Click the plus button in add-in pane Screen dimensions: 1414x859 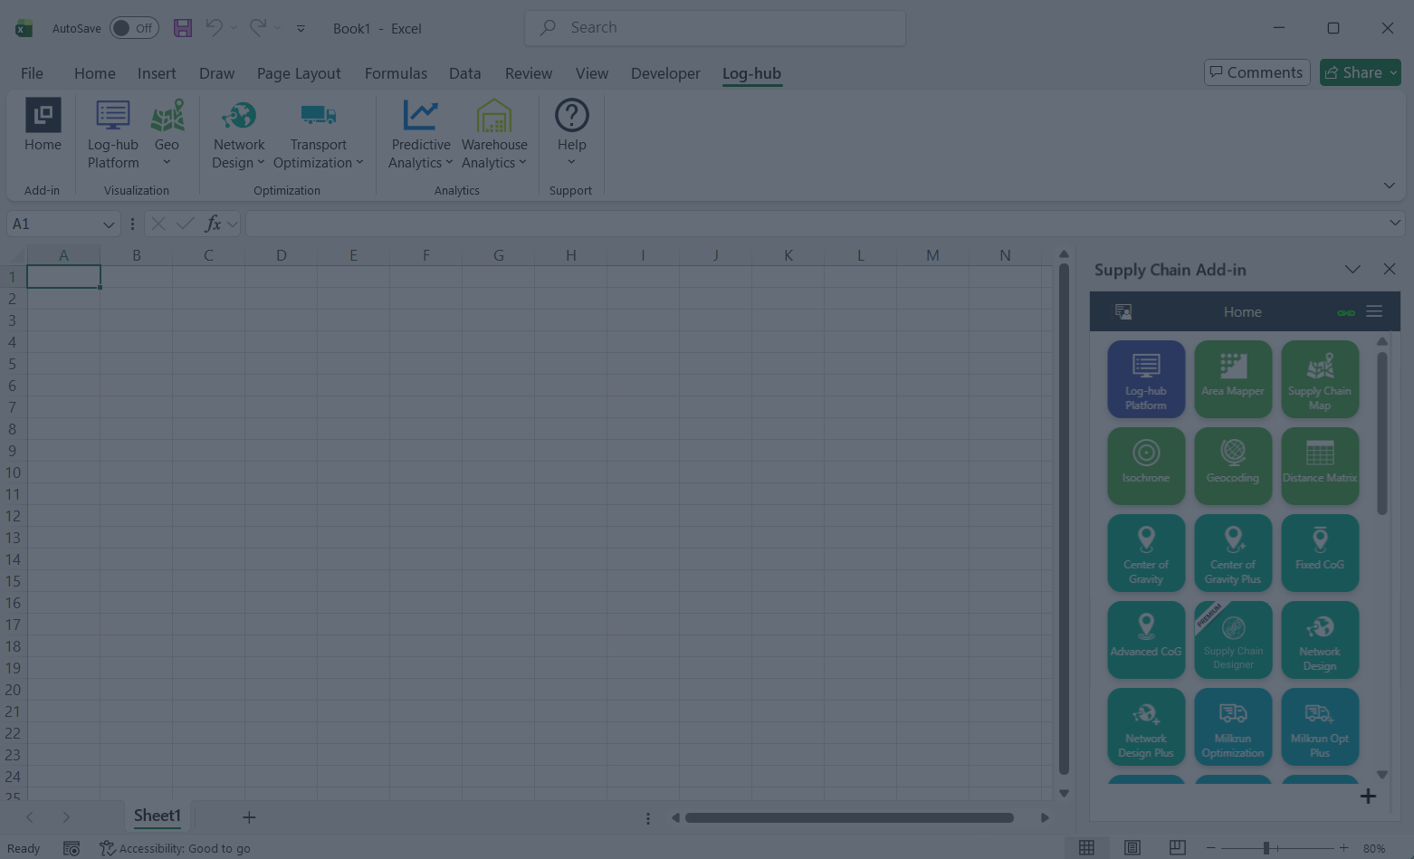point(1368,797)
